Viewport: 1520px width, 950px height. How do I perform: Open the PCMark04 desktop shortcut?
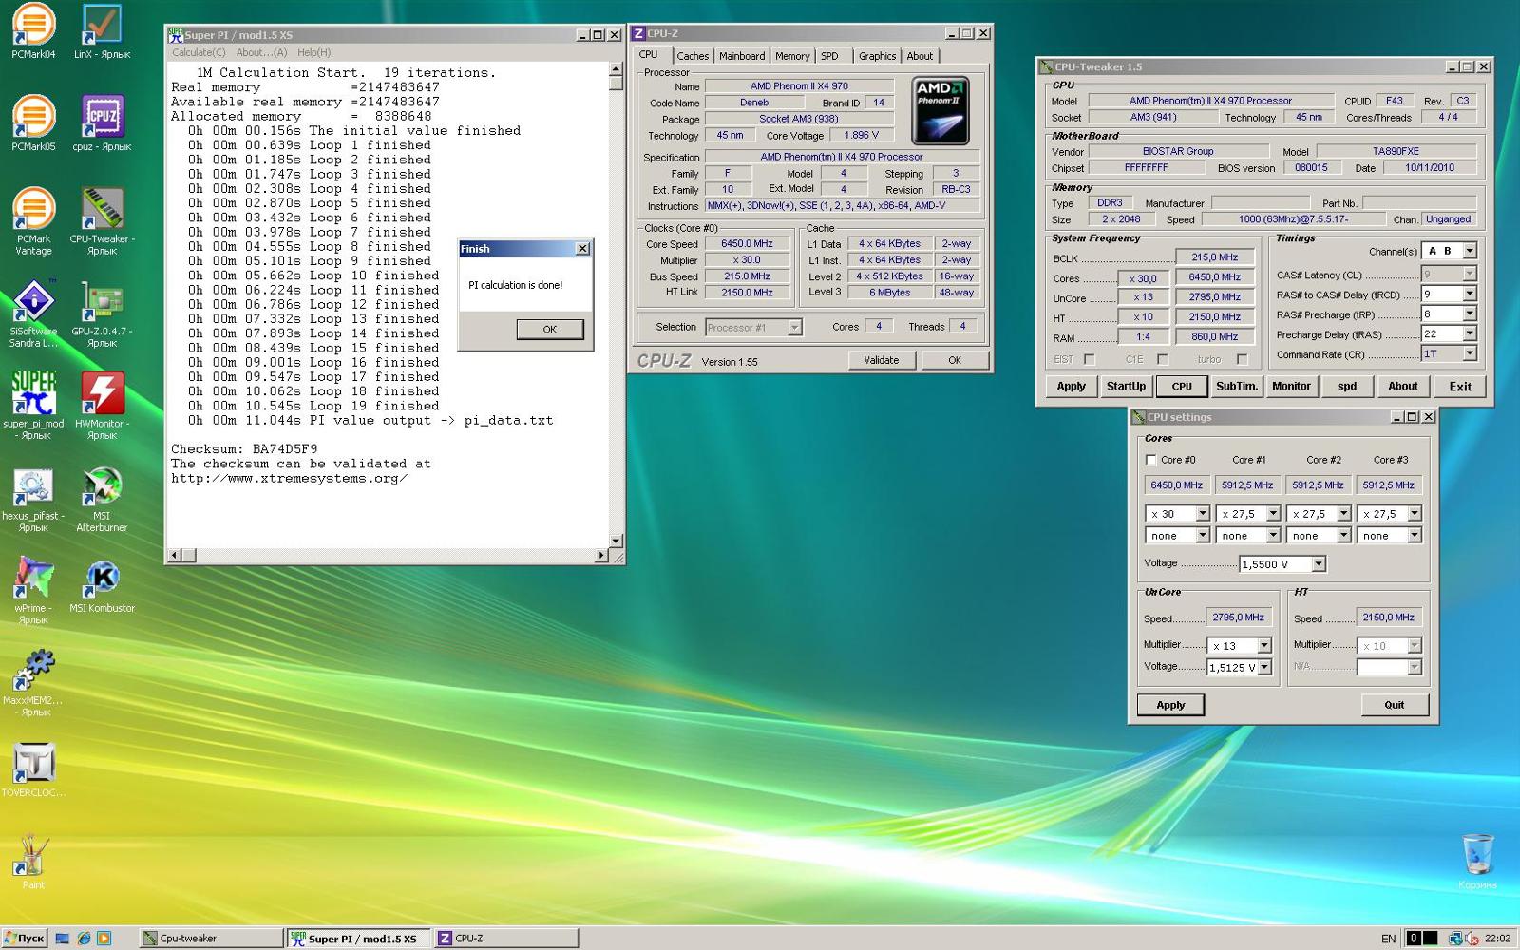click(33, 31)
